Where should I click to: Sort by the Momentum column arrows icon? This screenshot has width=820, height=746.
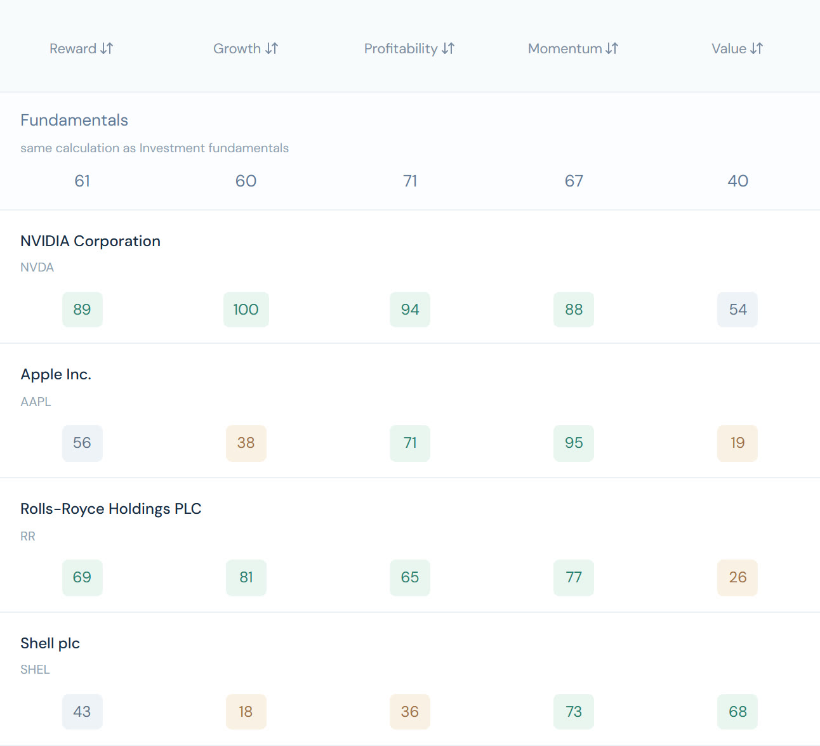612,48
